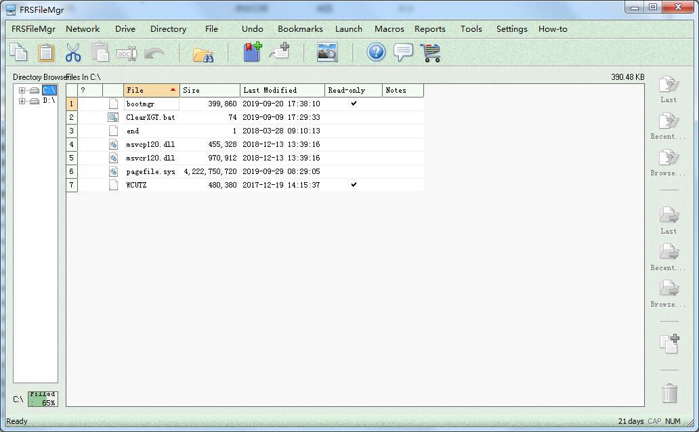This screenshot has height=432, width=699.
Task: Click the greyed paste-special clipboard icon
Action: pos(100,52)
